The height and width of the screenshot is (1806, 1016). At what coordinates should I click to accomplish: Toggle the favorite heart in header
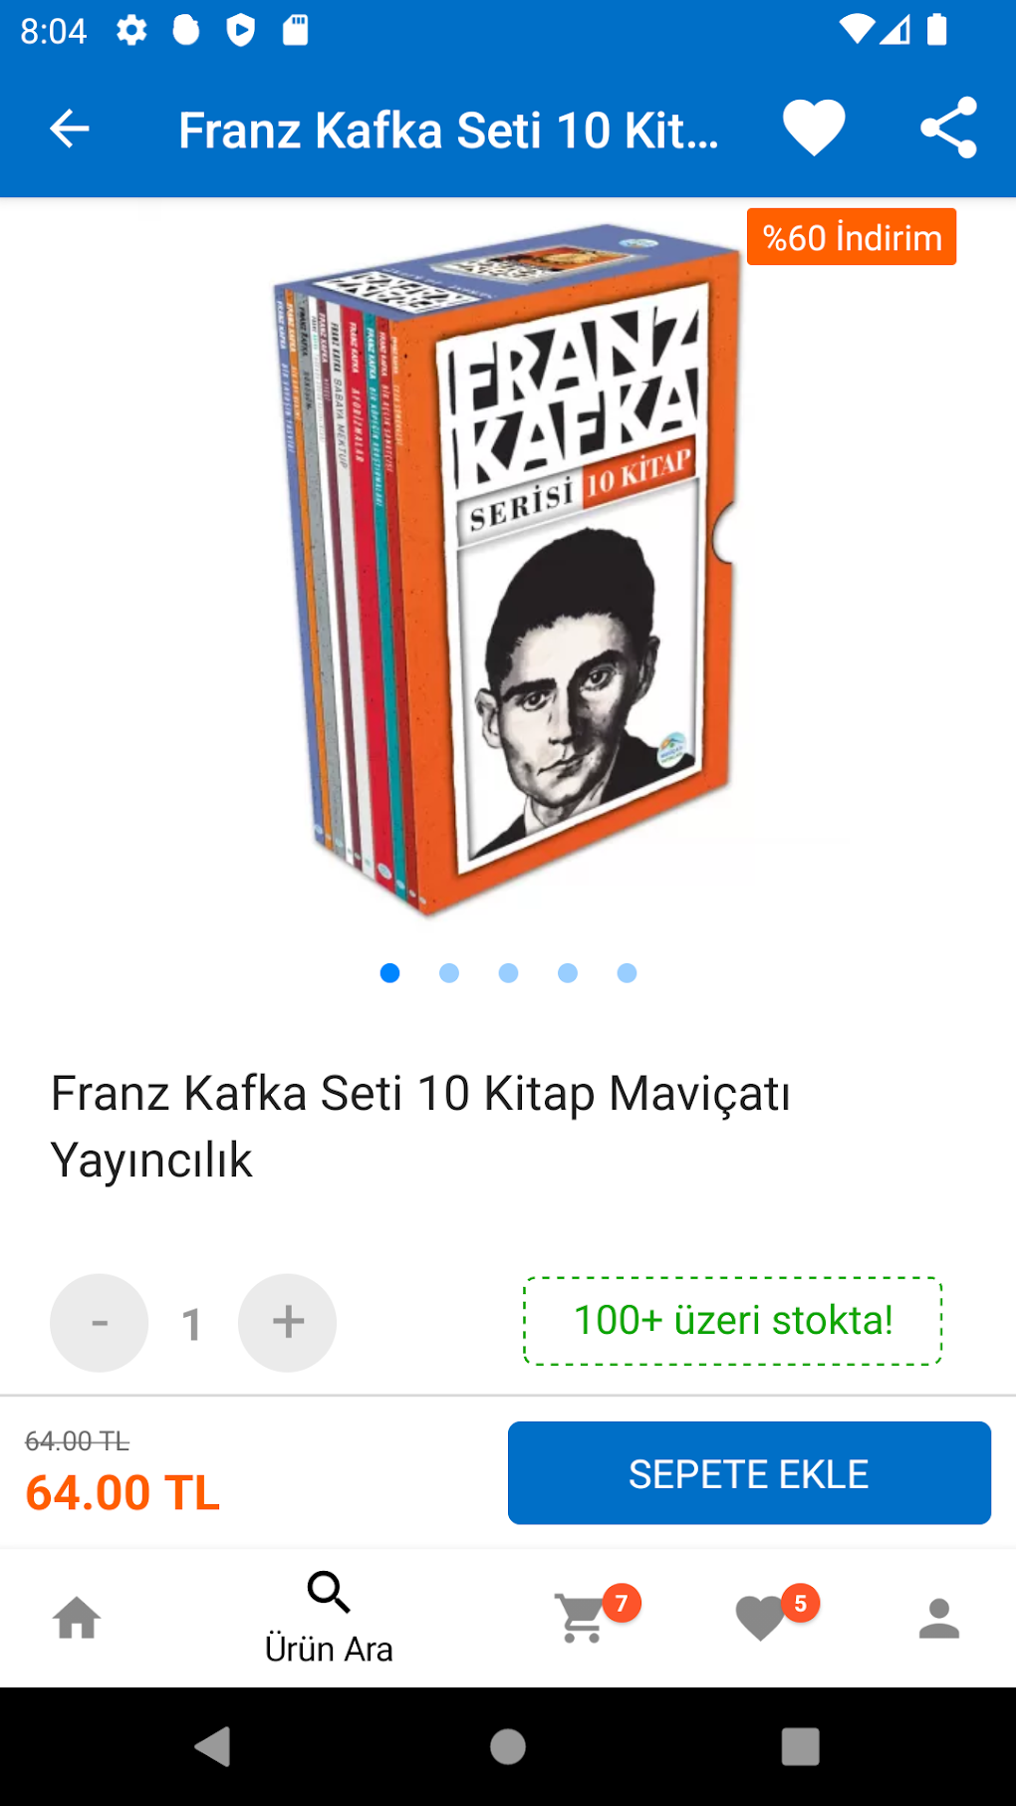(814, 129)
